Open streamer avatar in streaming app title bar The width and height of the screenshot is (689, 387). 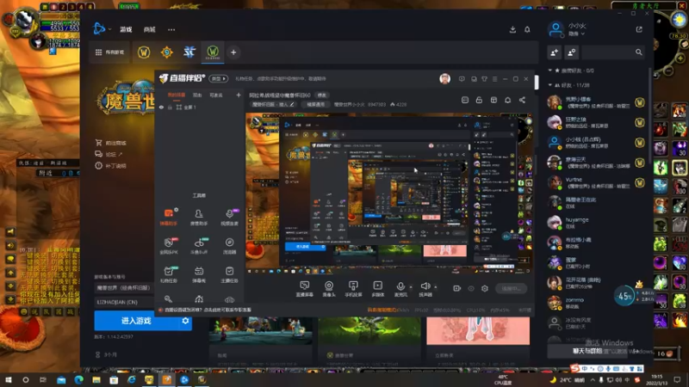444,78
